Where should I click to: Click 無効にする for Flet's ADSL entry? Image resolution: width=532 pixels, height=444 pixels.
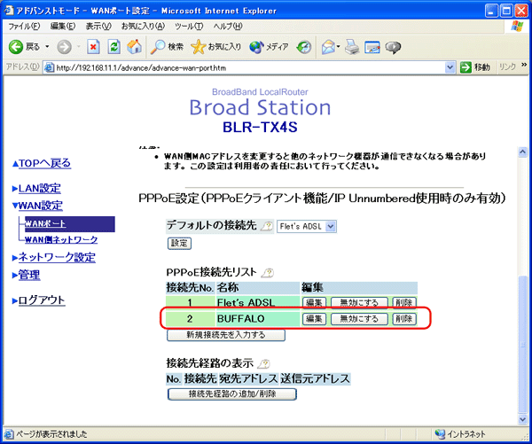(359, 303)
